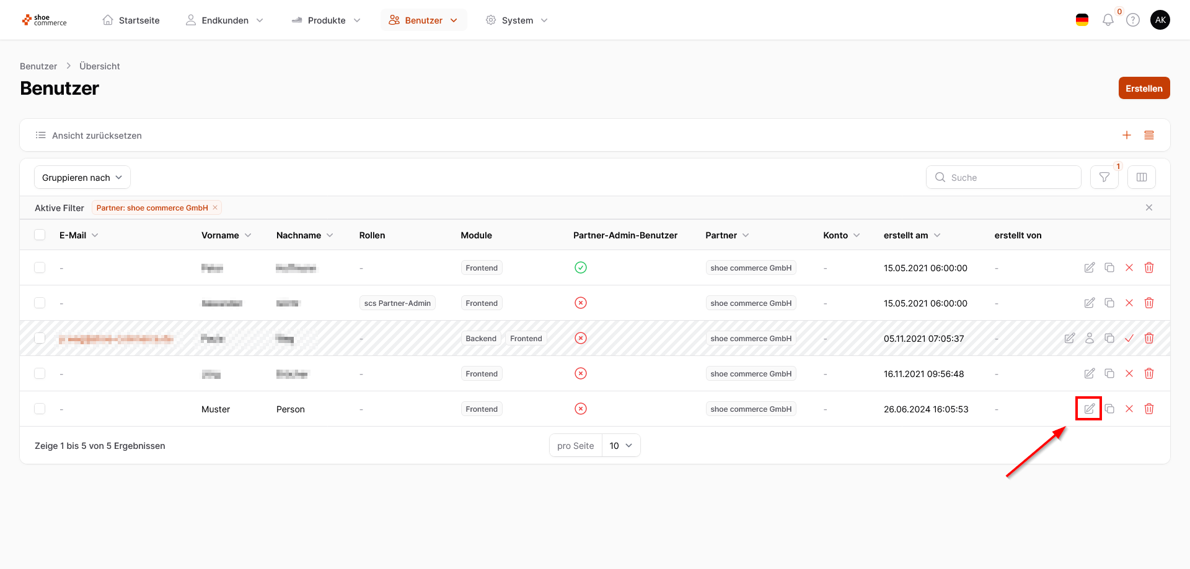The image size is (1190, 569).
Task: Open the notifications bell
Action: (x=1108, y=20)
